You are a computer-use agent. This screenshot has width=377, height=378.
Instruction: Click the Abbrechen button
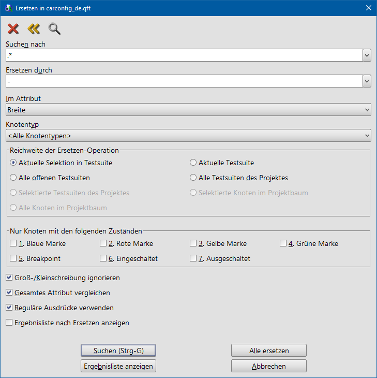(269, 366)
